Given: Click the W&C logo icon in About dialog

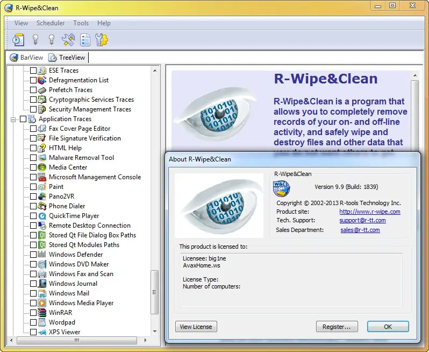Looking at the screenshot, I should pyautogui.click(x=281, y=188).
